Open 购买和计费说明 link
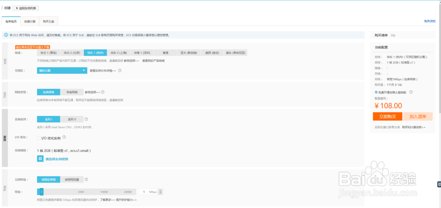Viewport: 441px width, 208px height. point(414,127)
